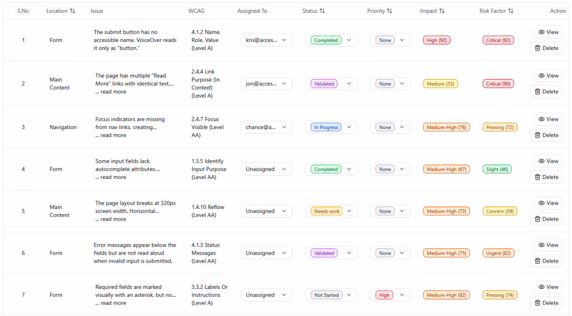The width and height of the screenshot is (572, 316).
Task: View the autocomplete attributes issue
Action: pyautogui.click(x=548, y=161)
